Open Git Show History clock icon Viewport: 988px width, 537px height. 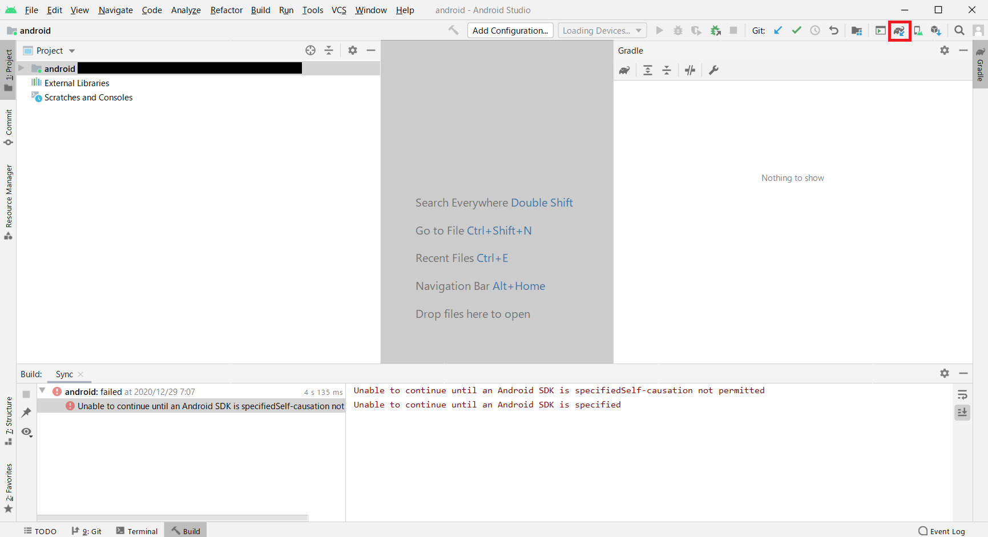point(815,30)
